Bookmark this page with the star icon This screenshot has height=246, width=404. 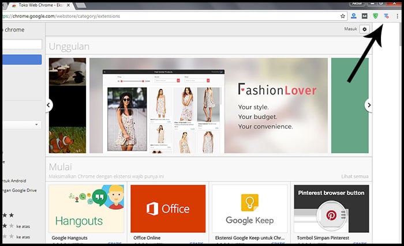pos(343,16)
